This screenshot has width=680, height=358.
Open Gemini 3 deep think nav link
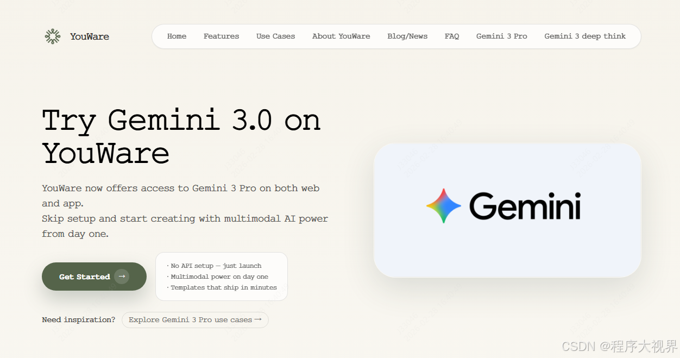(585, 36)
